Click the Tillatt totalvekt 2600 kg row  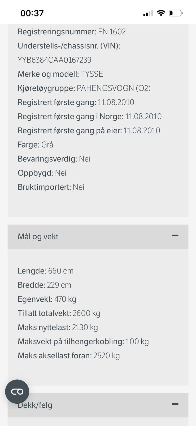(59, 313)
